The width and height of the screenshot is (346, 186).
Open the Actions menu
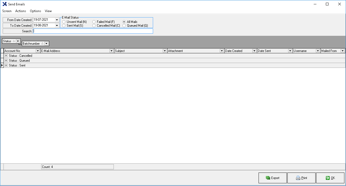21,11
